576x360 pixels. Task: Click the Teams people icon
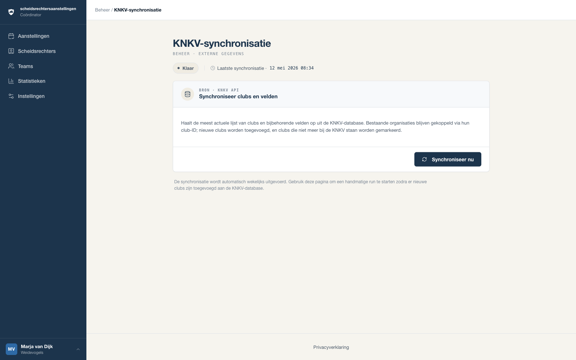point(11,66)
